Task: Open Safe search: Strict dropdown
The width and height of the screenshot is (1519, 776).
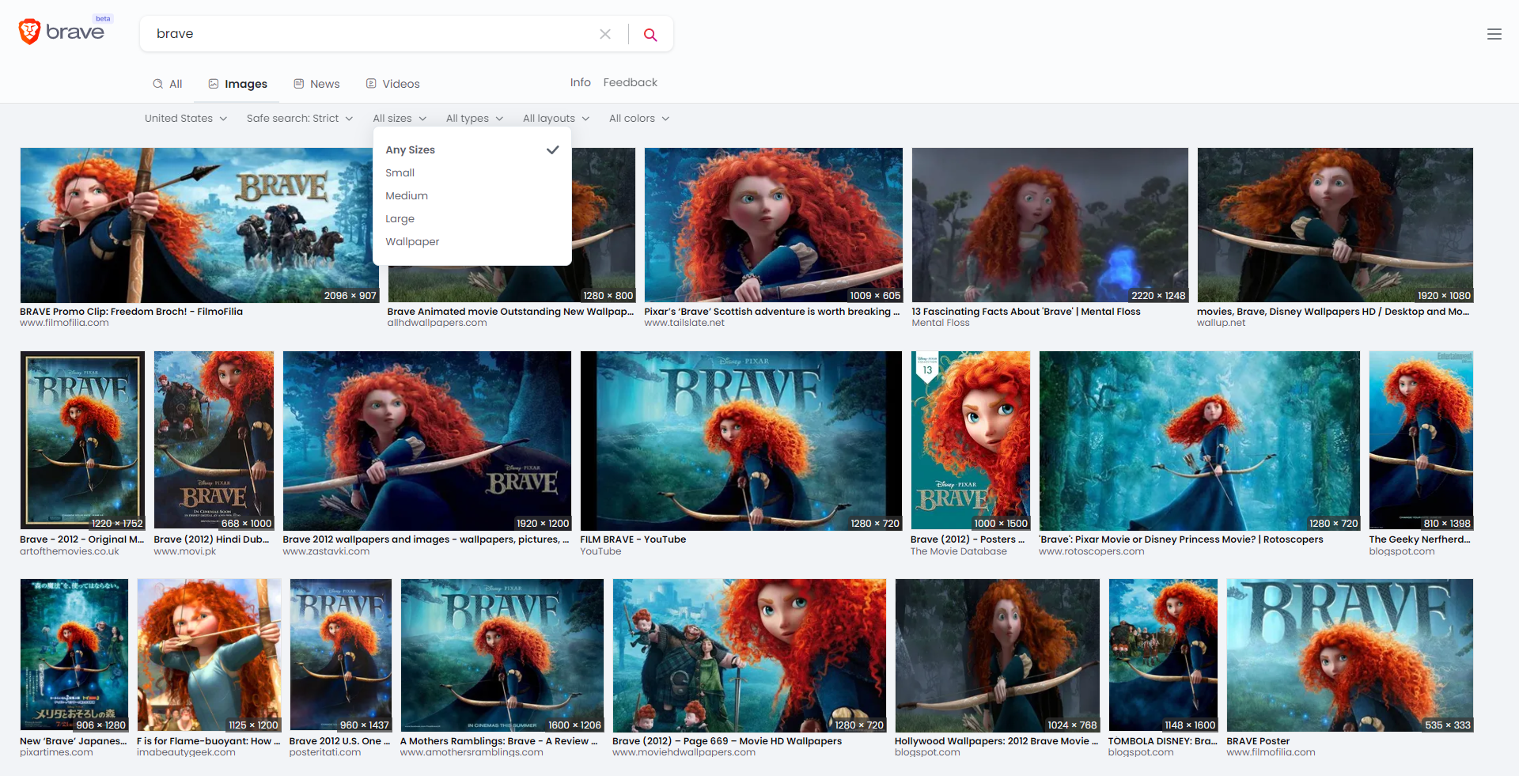Action: click(x=300, y=118)
